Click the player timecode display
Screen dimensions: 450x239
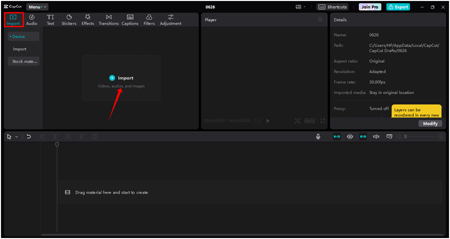(x=227, y=121)
